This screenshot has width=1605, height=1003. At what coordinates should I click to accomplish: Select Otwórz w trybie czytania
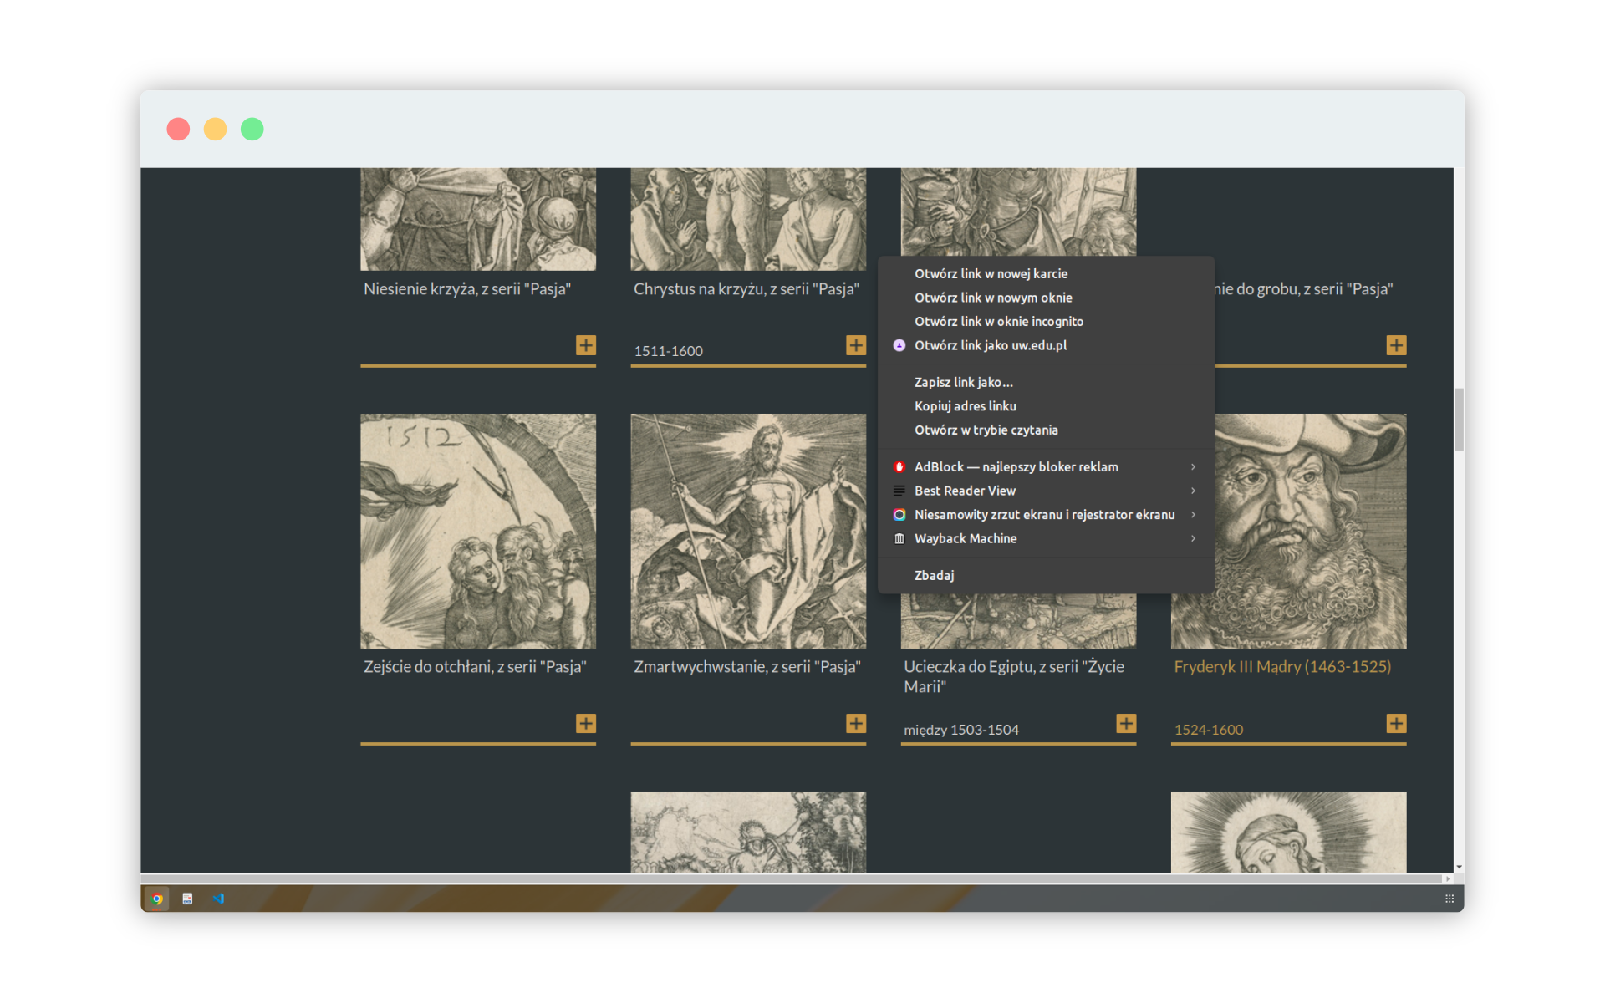pos(1046,430)
